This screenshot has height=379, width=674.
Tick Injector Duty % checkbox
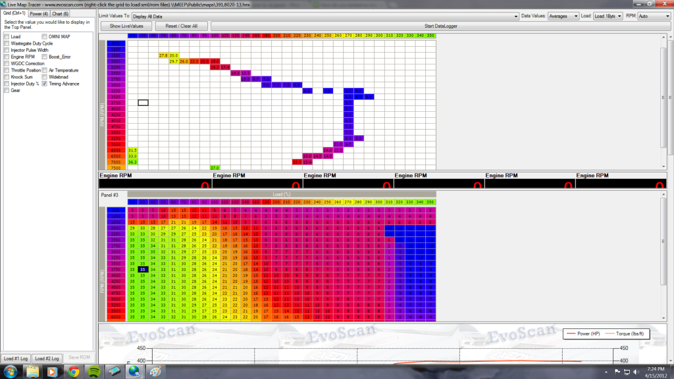[x=7, y=84]
